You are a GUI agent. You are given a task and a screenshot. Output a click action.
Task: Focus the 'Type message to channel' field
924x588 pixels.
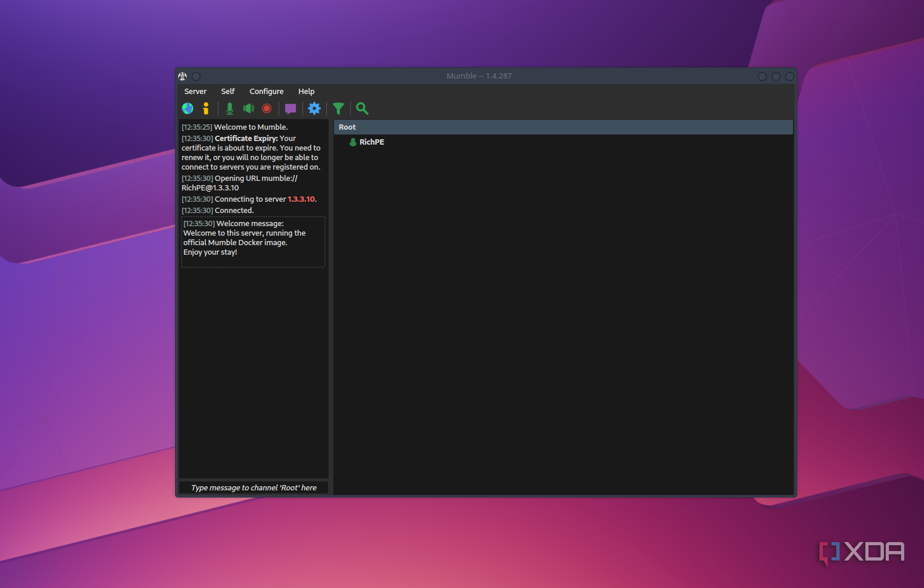(254, 488)
